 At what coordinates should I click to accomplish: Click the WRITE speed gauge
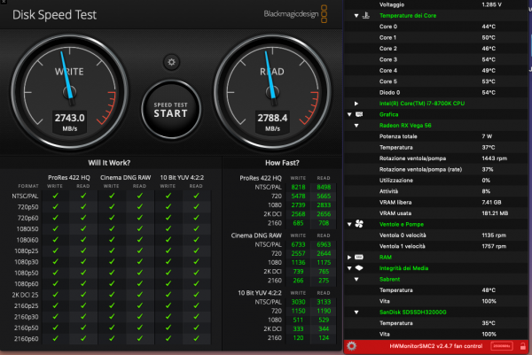69,92
